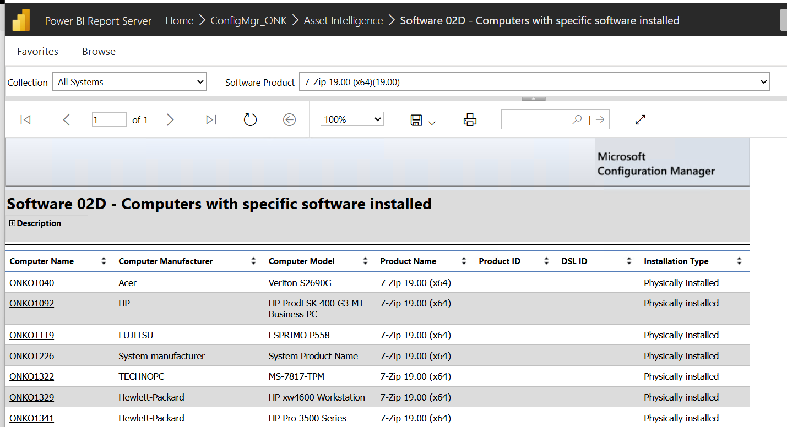The width and height of the screenshot is (787, 427).
Task: Open the Favorites tab
Action: coord(37,51)
